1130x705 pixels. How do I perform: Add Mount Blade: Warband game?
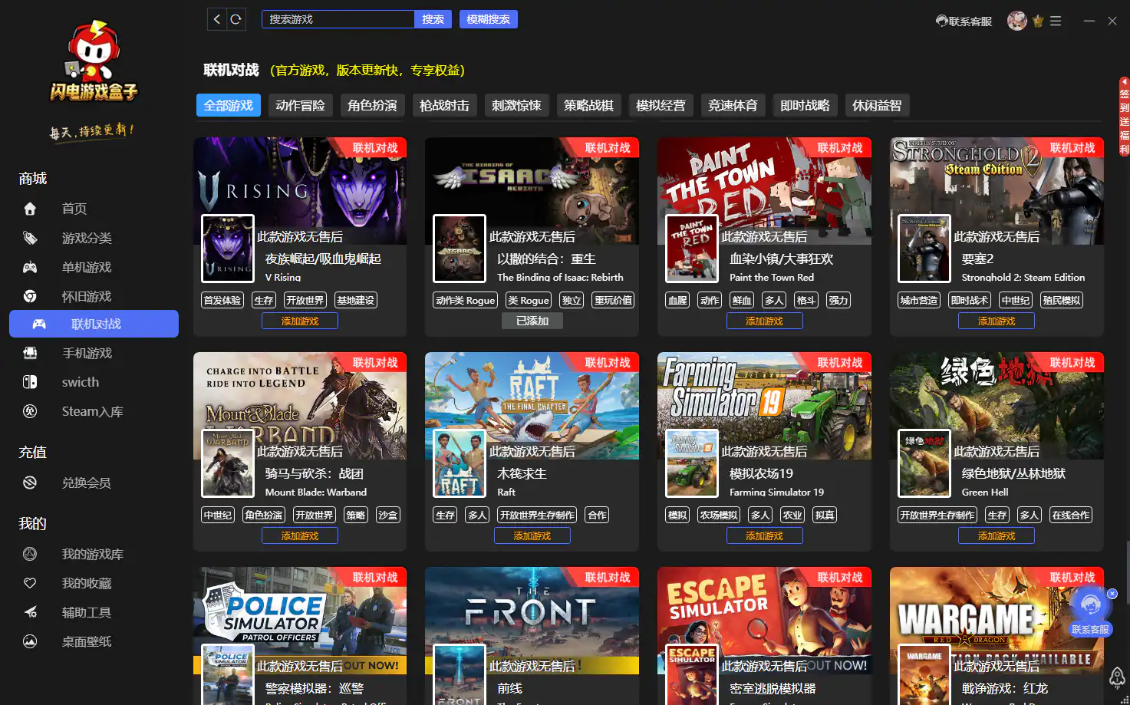(300, 535)
